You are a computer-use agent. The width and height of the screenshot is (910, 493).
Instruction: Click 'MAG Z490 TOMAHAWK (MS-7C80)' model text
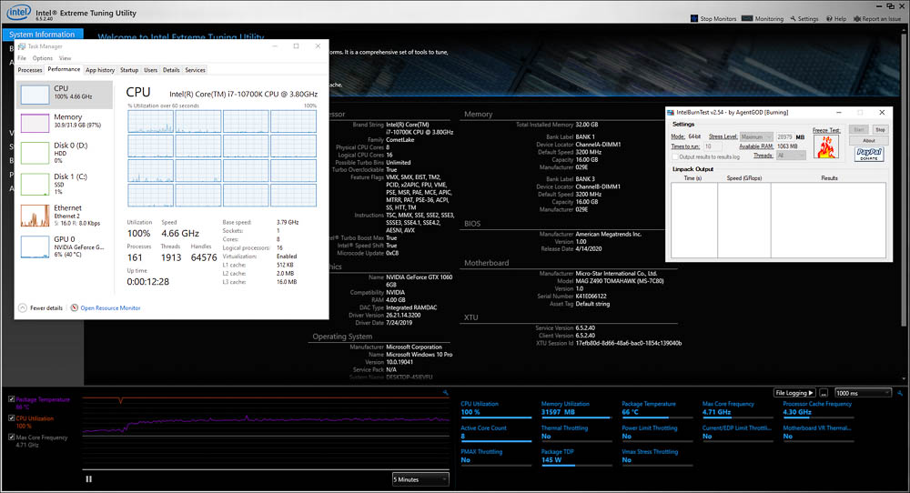point(619,281)
